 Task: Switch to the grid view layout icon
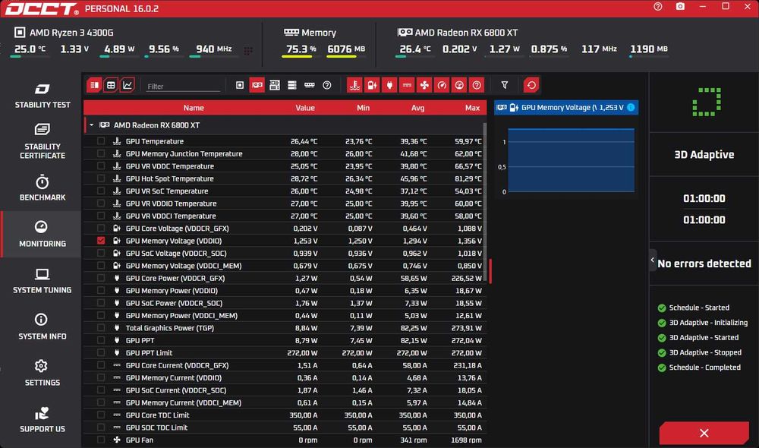pos(111,85)
